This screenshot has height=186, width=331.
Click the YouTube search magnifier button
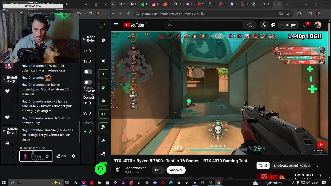pyautogui.click(x=250, y=25)
